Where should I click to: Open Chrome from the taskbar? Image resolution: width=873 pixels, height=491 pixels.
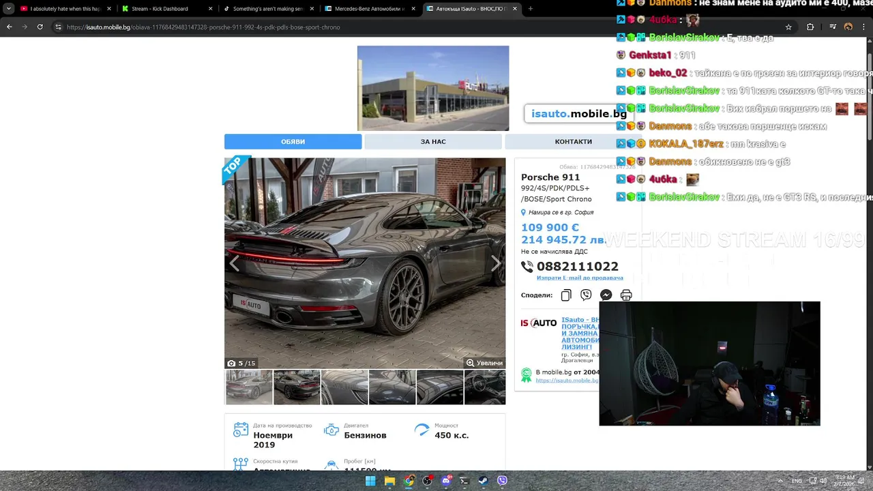pyautogui.click(x=409, y=481)
